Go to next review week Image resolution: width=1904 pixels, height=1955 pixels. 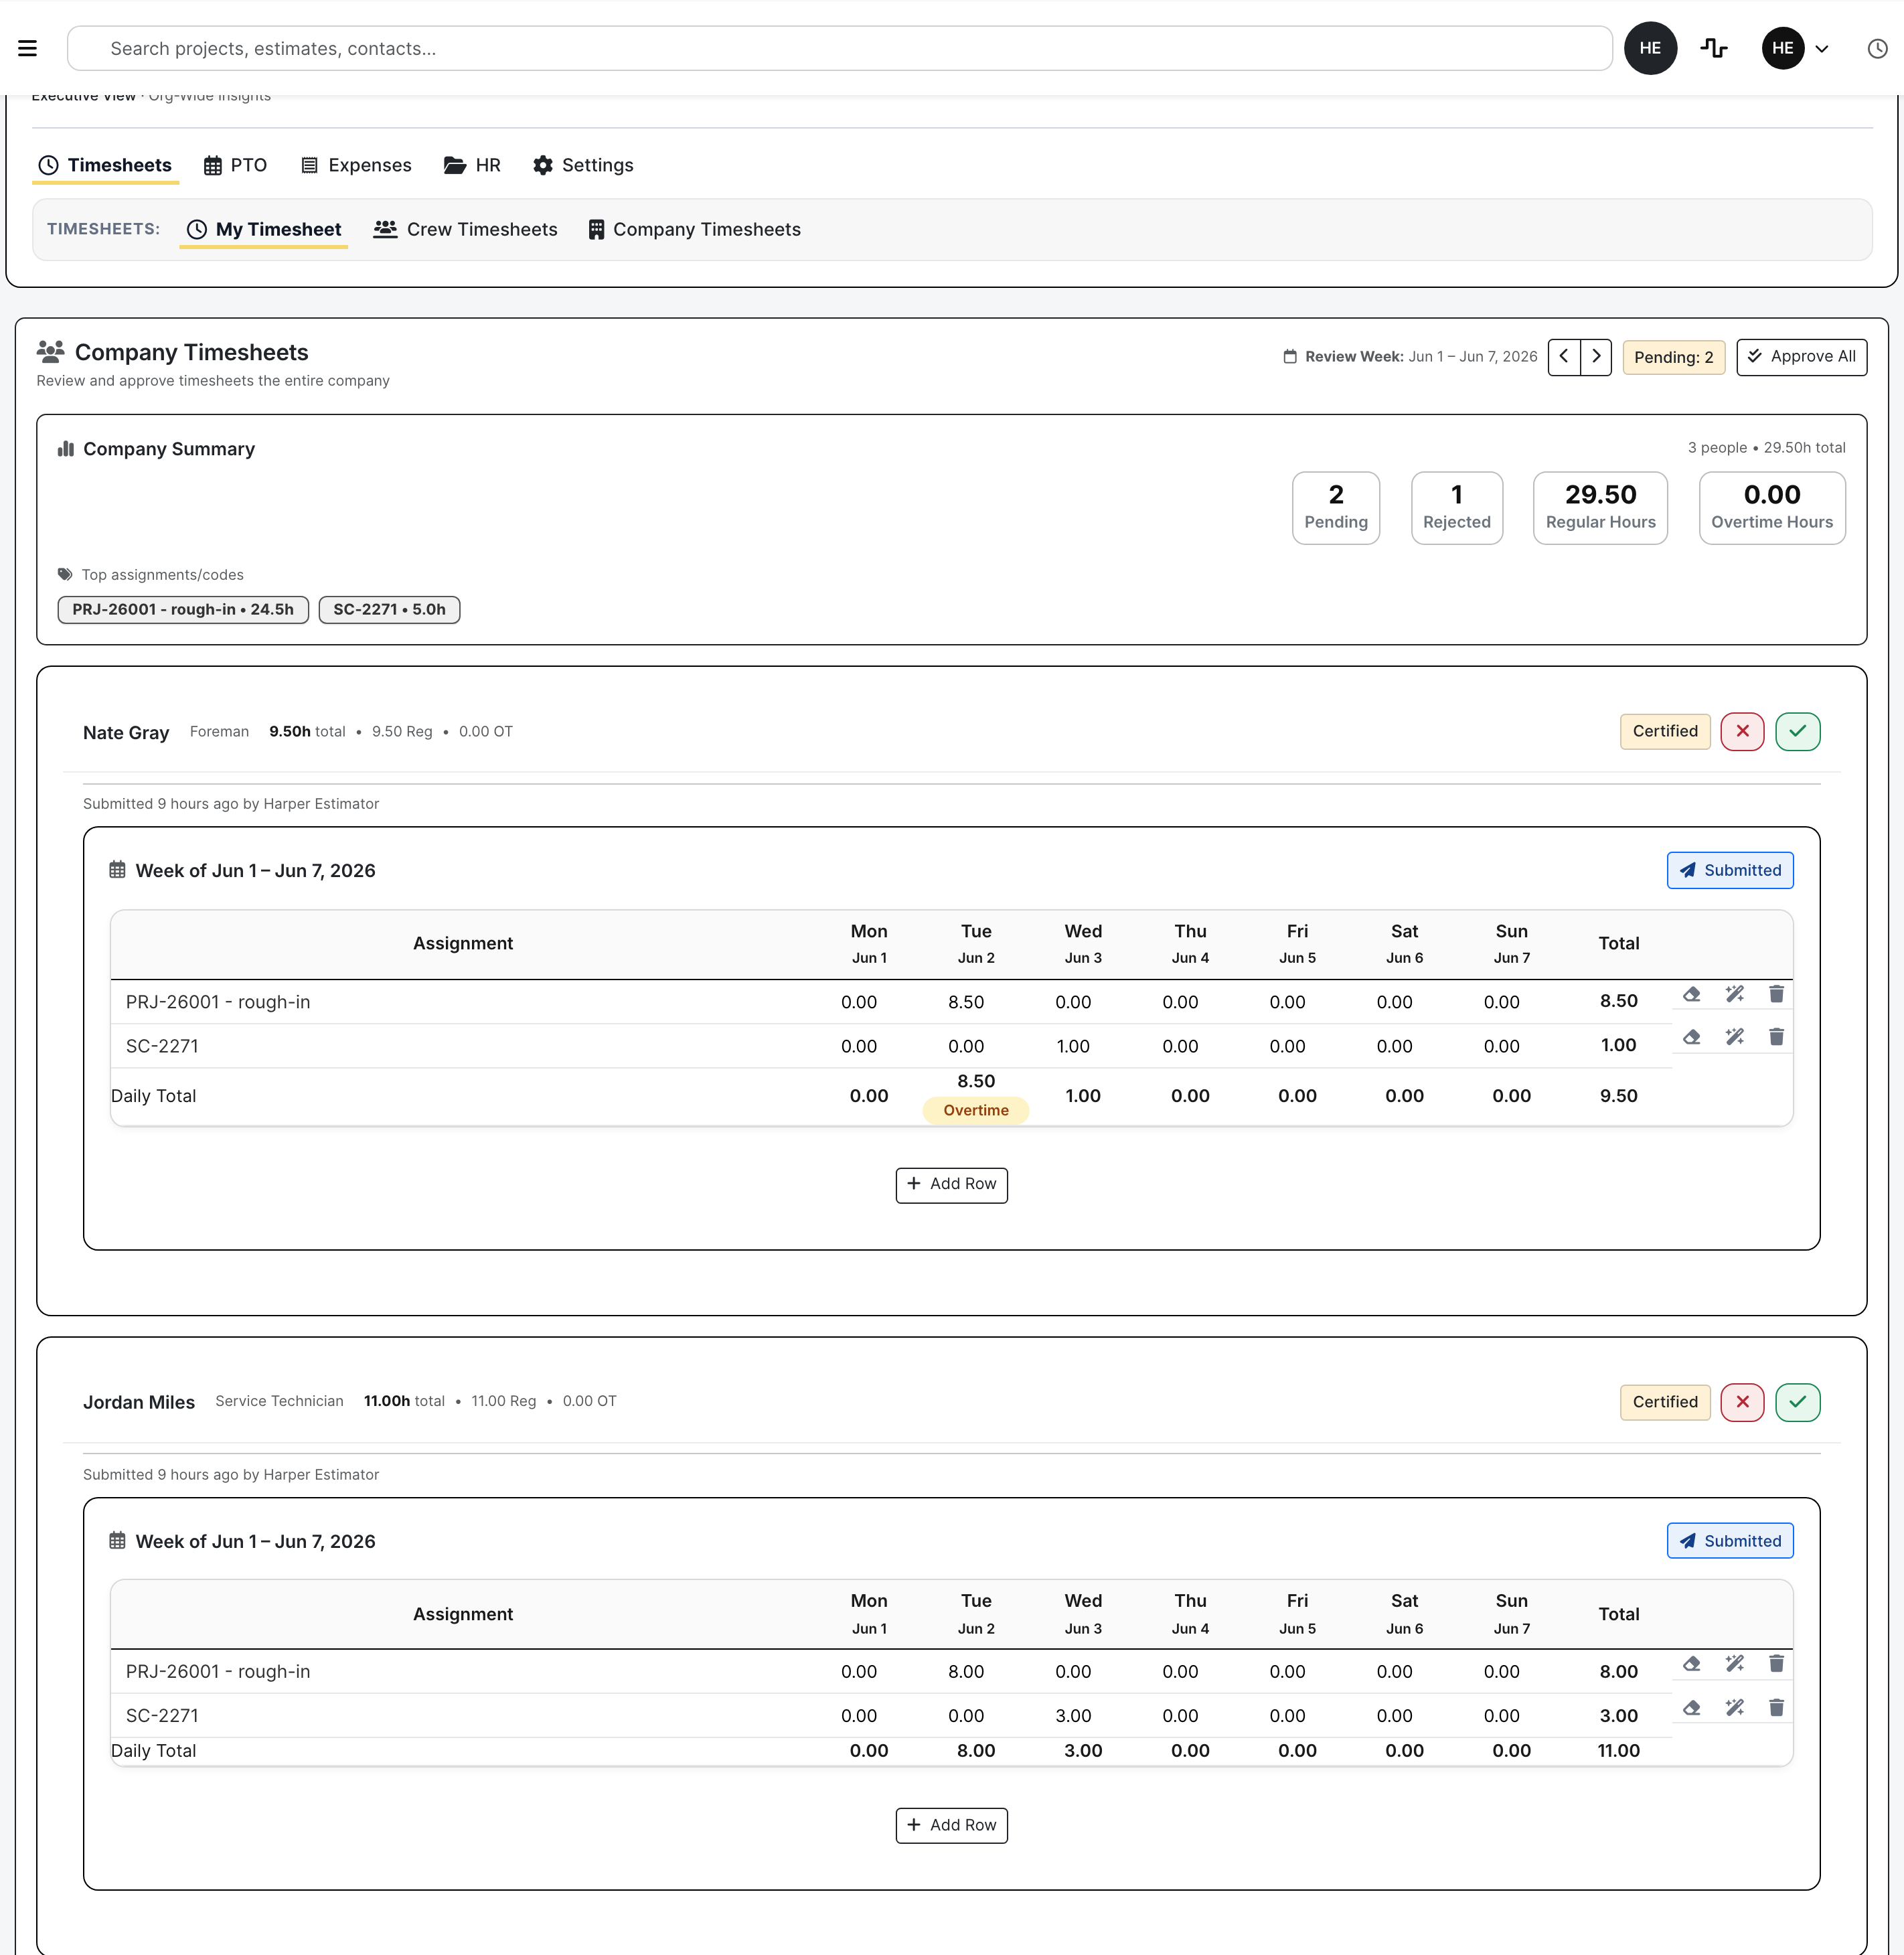1596,357
